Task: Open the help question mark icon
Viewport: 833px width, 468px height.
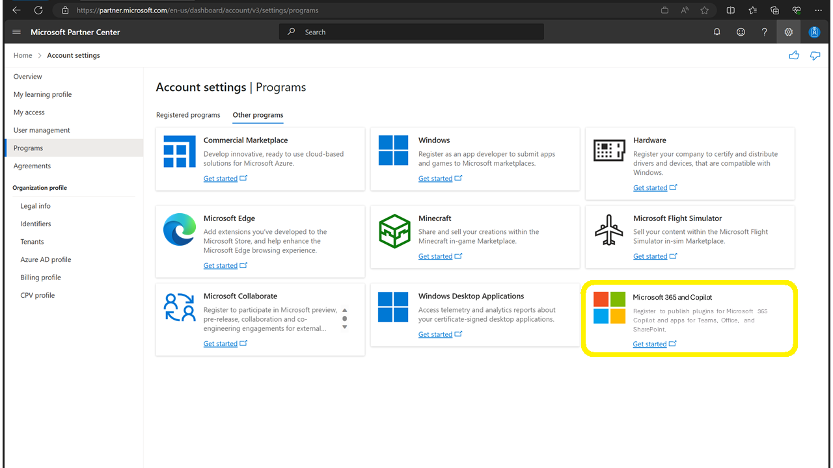Action: (765, 32)
